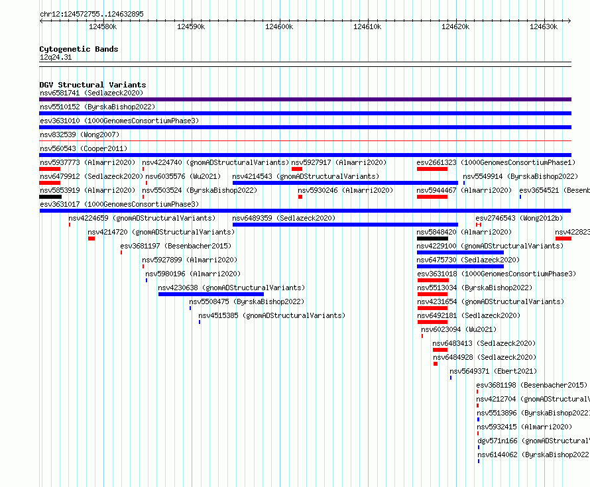This screenshot has width=590, height=487.
Task: Click esv3681198 (Besenbacher2015) label
Action: point(532,385)
